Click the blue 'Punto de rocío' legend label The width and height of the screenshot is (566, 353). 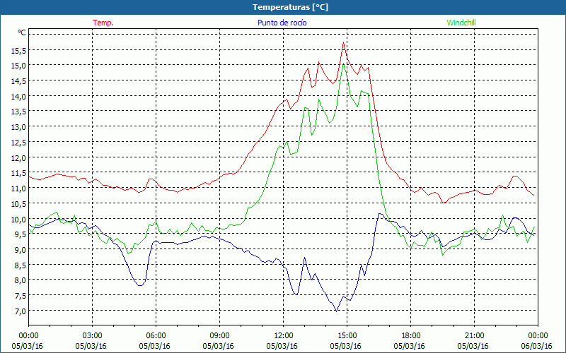pos(282,23)
